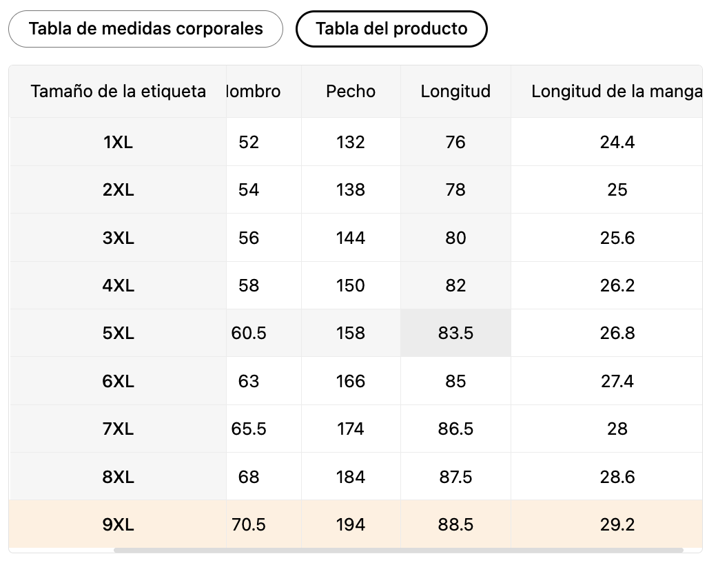Screen dimensions: 718x565
Task: Select the 2XL size row label
Action: tap(118, 190)
